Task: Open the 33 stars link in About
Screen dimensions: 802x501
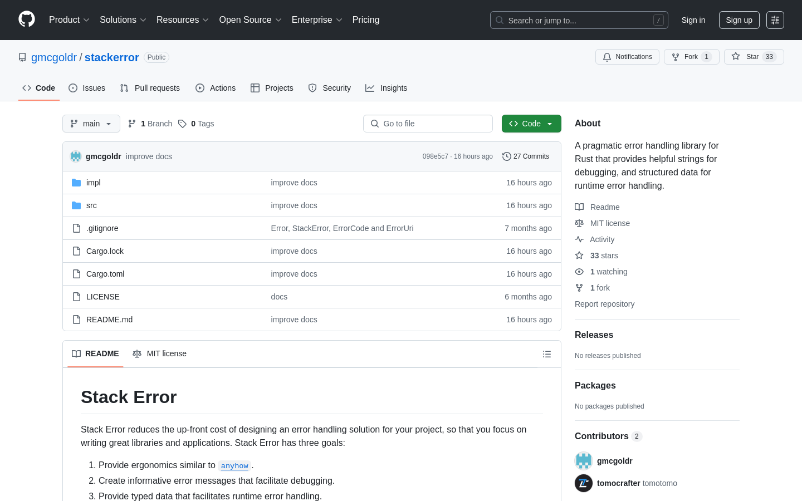Action: coord(604,256)
